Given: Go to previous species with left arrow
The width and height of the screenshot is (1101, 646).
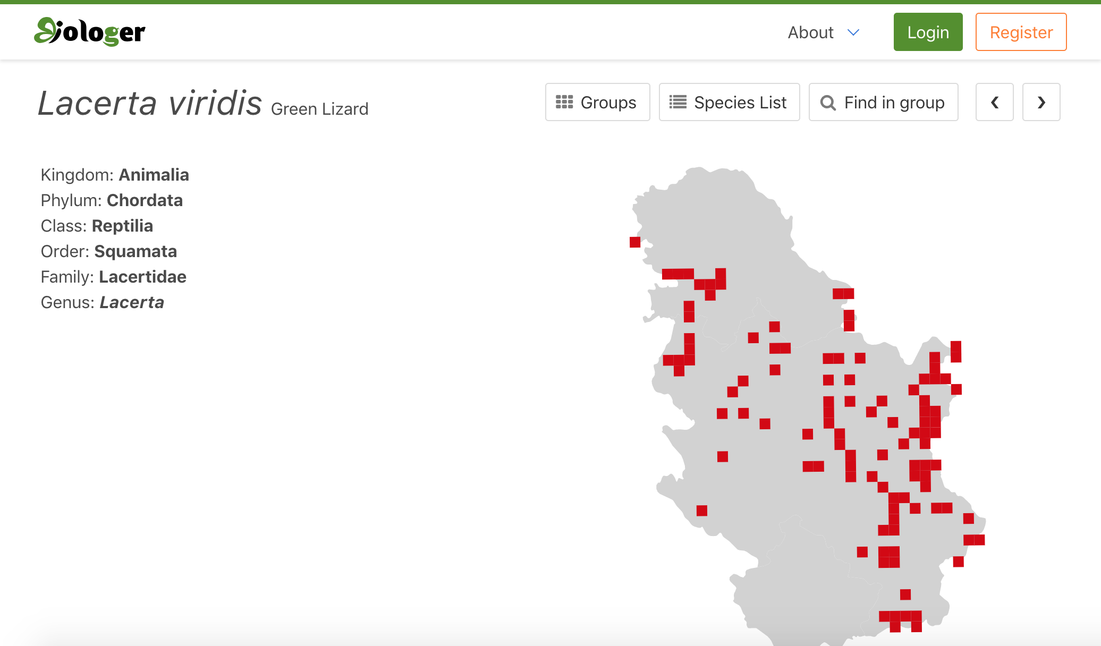Looking at the screenshot, I should click(x=994, y=102).
